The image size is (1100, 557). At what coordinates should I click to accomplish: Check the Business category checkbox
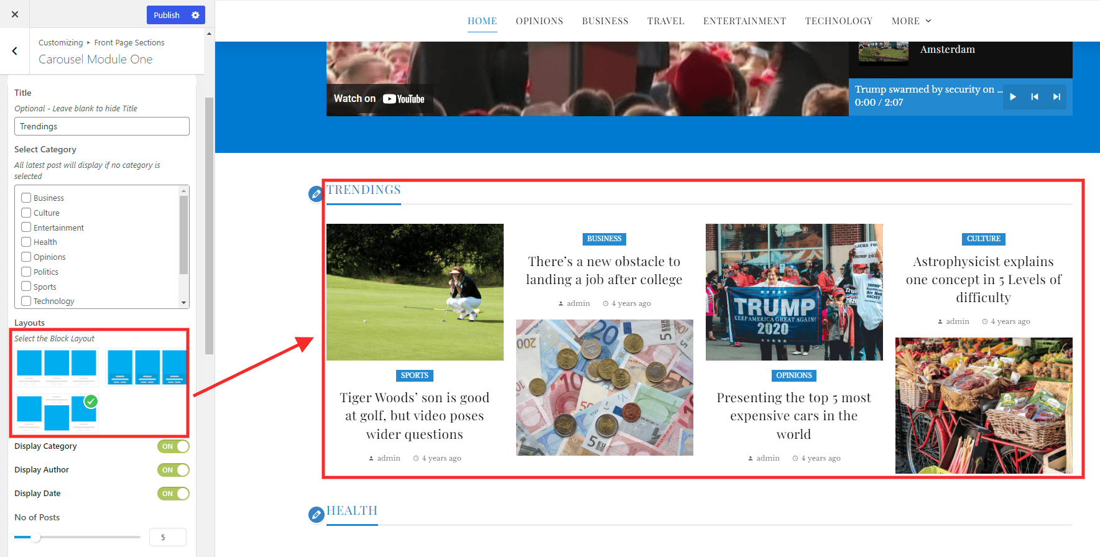pyautogui.click(x=26, y=198)
